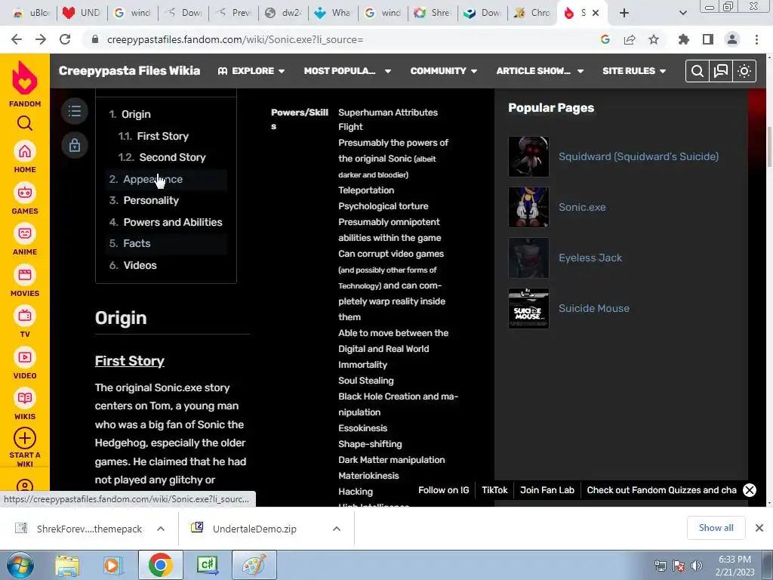The height and width of the screenshot is (580, 773).
Task: Click the volume speaker tray icon
Action: pos(696,566)
